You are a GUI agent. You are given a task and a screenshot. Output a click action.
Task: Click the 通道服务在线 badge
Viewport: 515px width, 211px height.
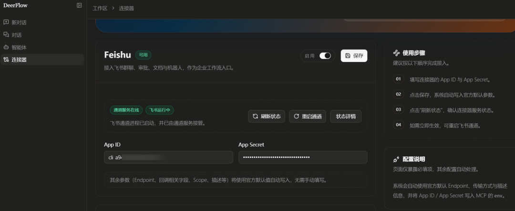tap(126, 110)
